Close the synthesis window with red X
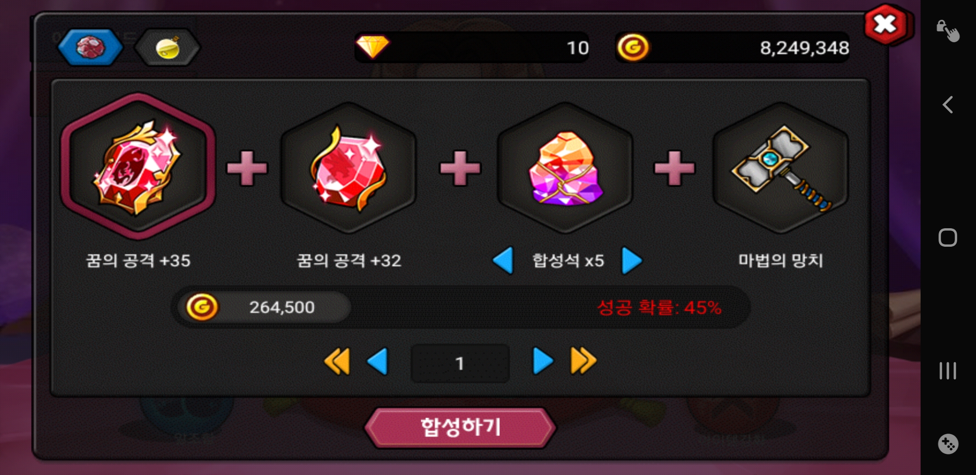 pyautogui.click(x=886, y=24)
